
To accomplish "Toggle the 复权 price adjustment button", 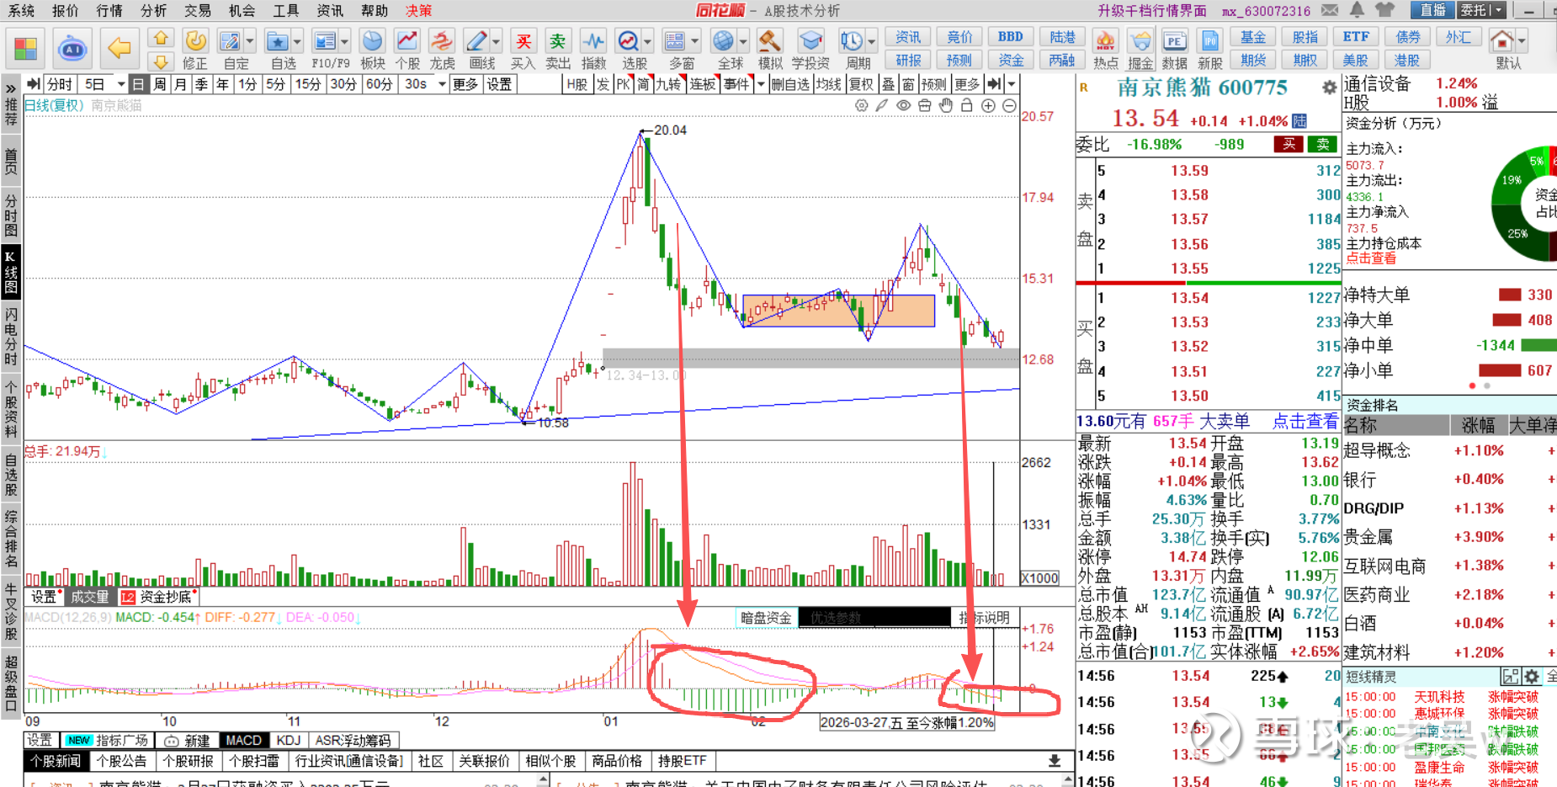I will (x=862, y=84).
